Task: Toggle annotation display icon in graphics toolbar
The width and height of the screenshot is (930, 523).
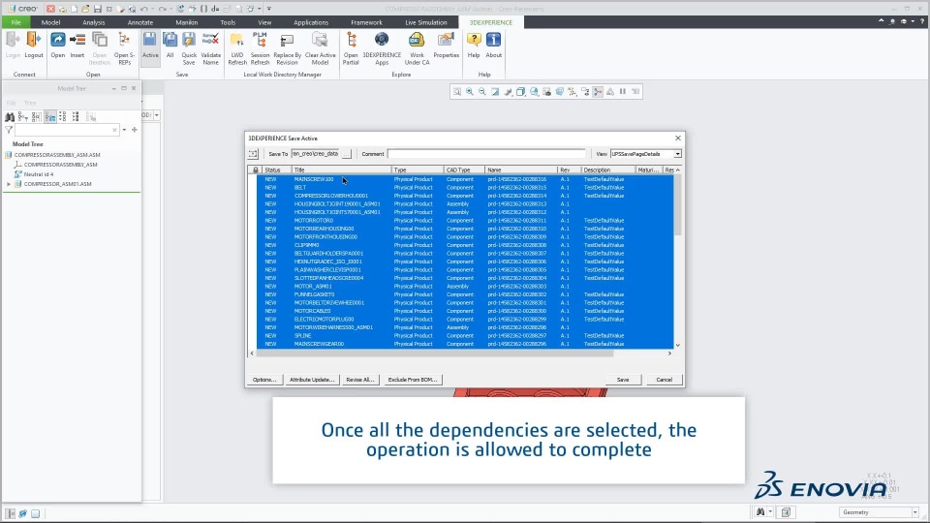Action: pos(585,91)
